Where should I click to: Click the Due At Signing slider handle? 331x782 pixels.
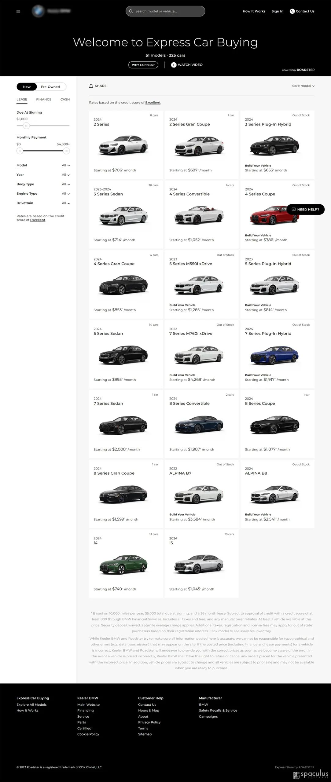26,126
